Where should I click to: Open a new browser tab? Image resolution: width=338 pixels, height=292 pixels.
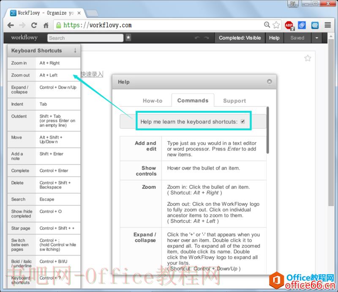tap(92, 13)
